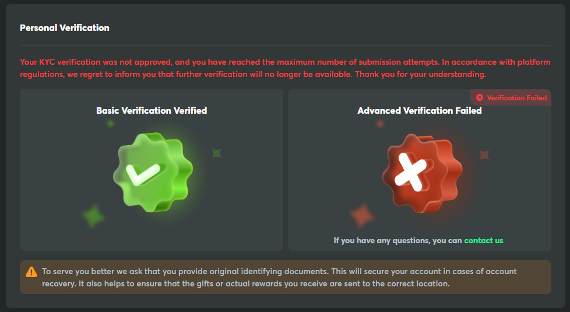Open the contact us link
Viewport: 570px width, 312px height.
click(484, 240)
